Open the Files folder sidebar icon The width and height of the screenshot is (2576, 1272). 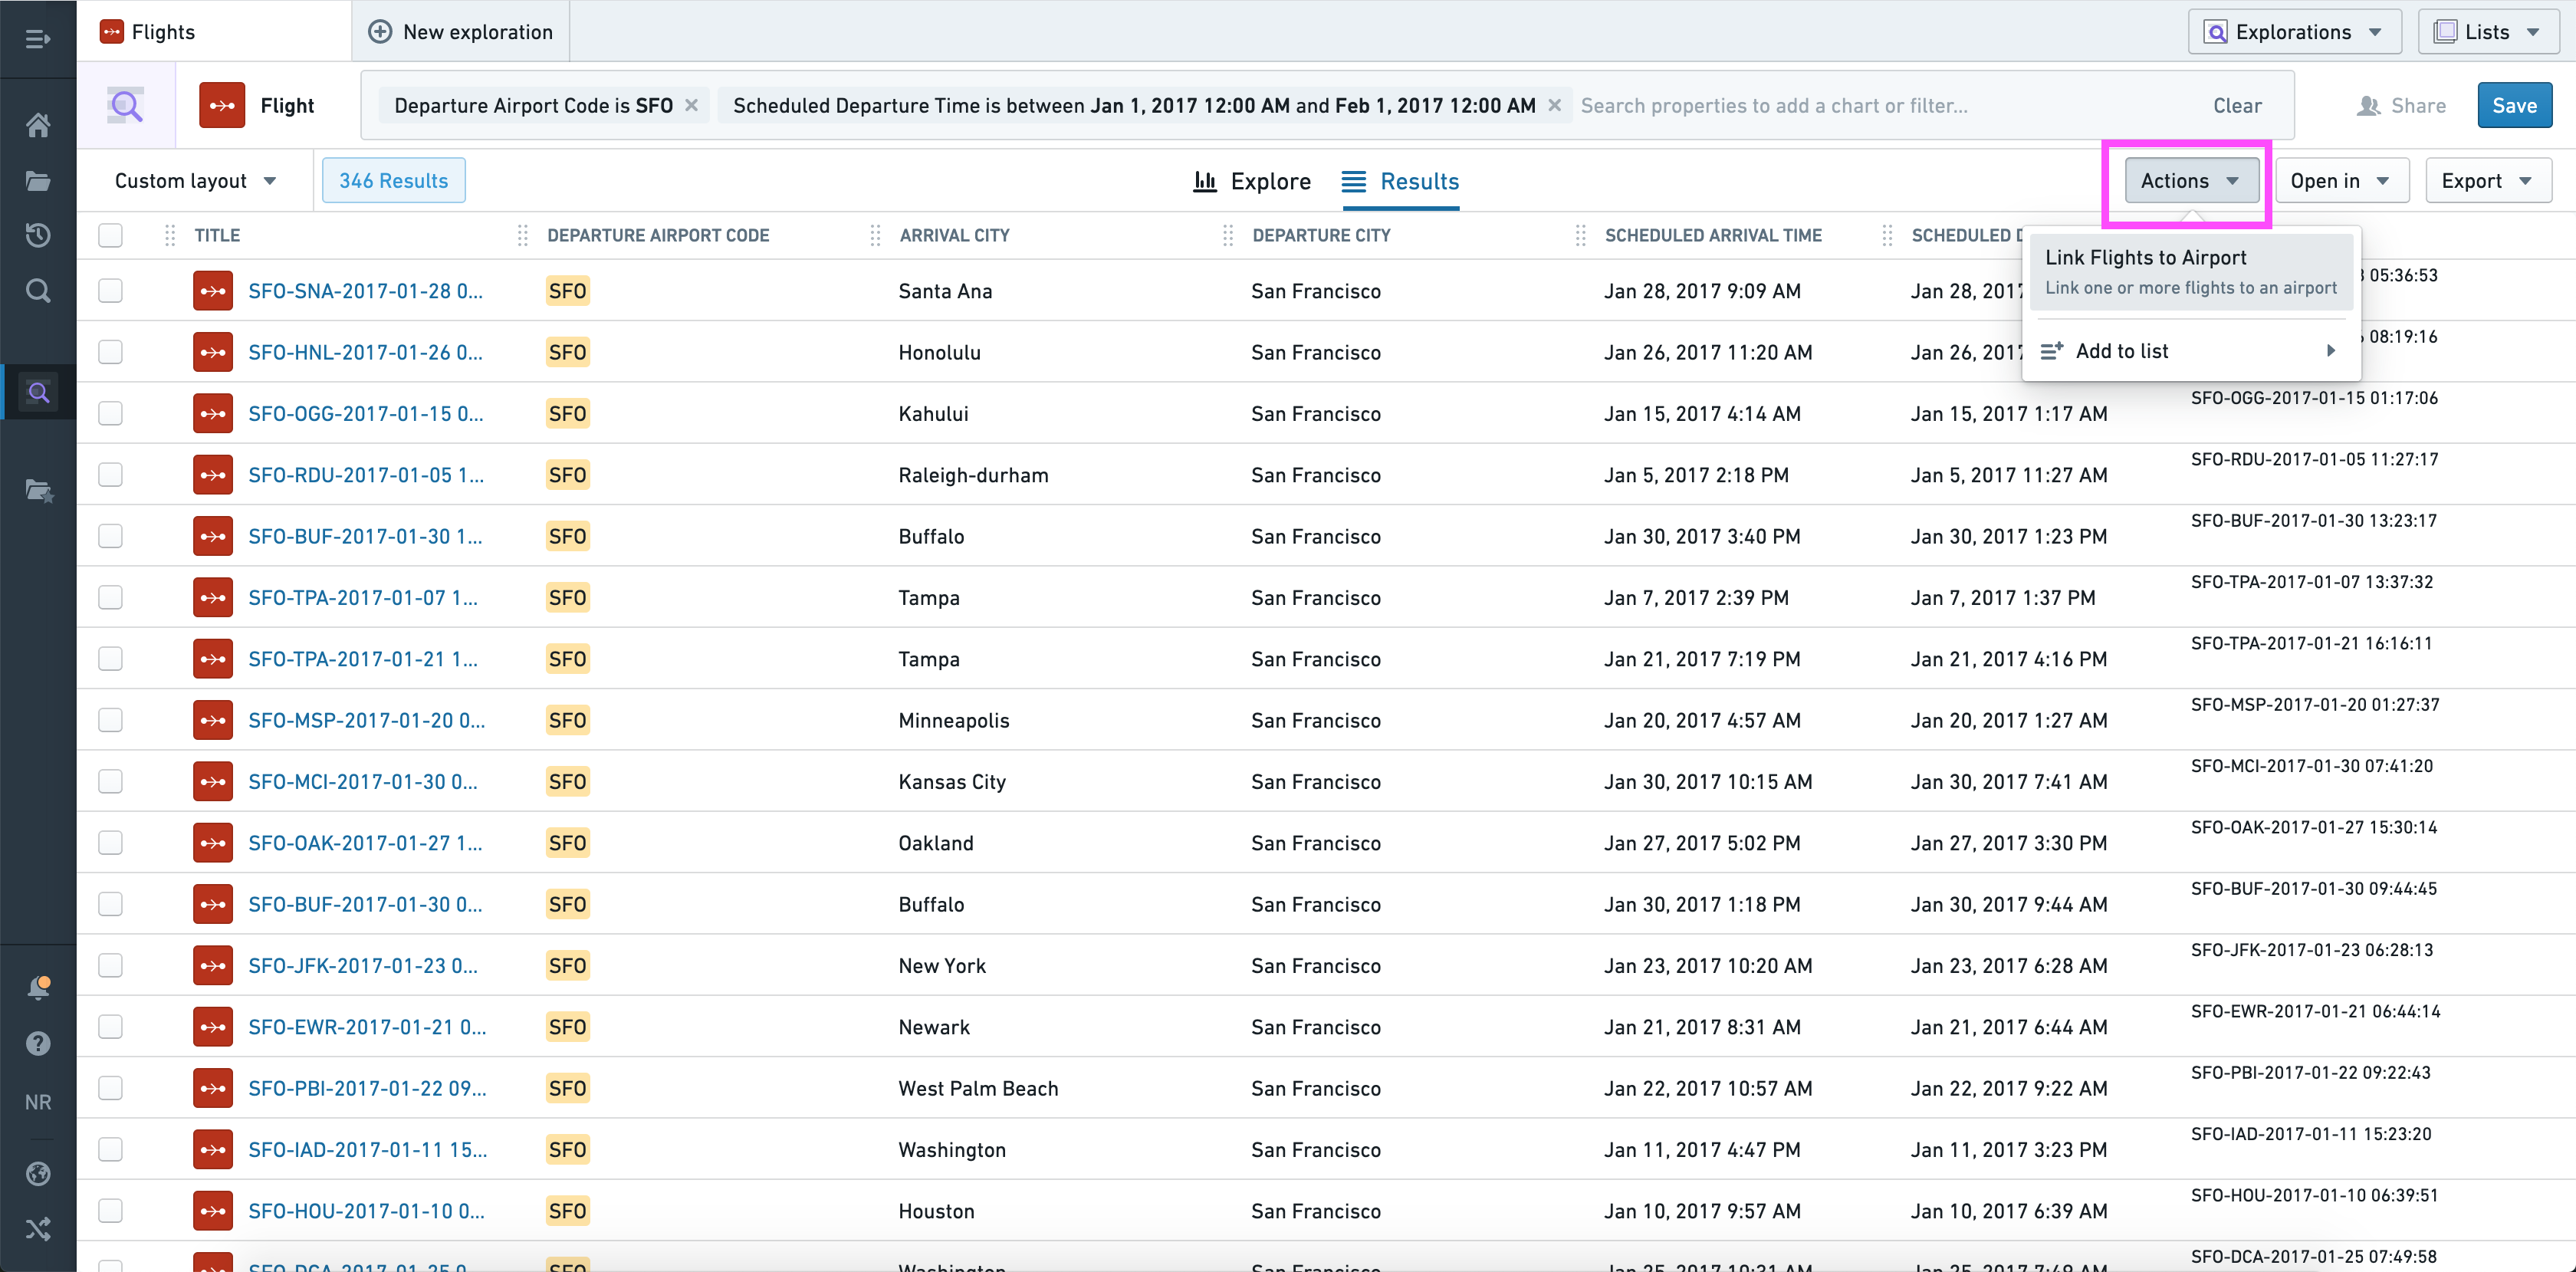pyautogui.click(x=38, y=181)
